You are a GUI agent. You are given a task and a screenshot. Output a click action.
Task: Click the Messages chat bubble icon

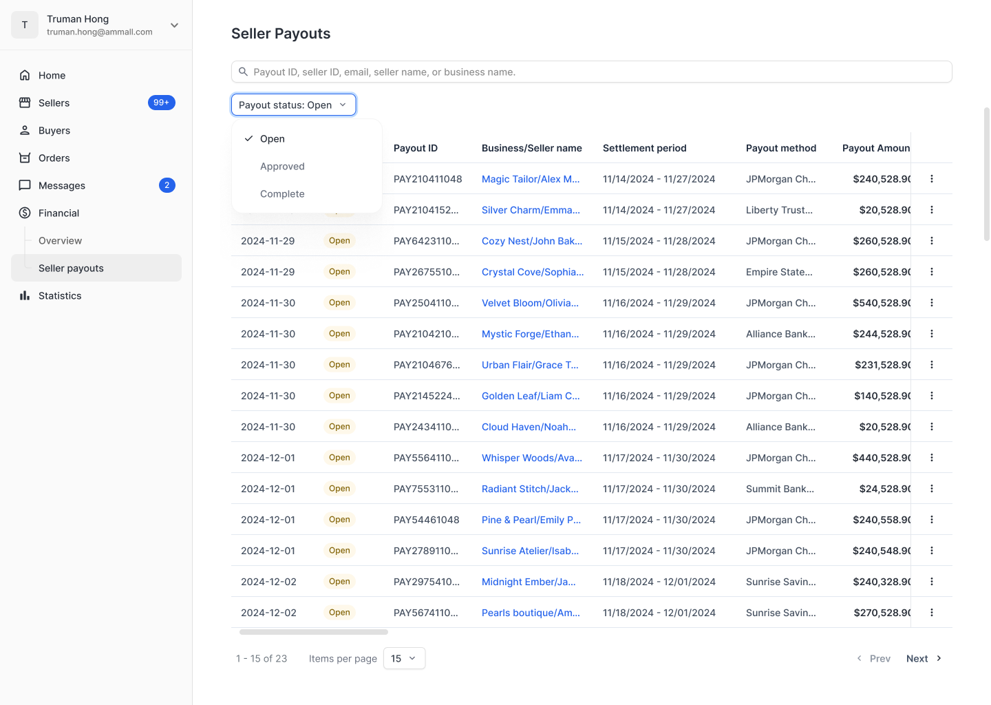click(x=25, y=185)
